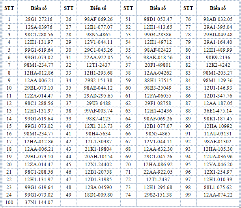Click the cell containing 37N1-144.07

39,202
